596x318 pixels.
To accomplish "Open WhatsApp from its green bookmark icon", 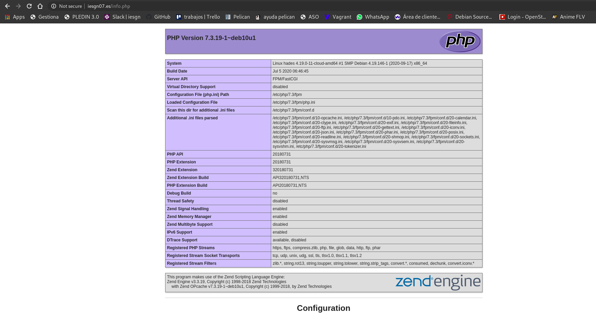I will click(359, 17).
